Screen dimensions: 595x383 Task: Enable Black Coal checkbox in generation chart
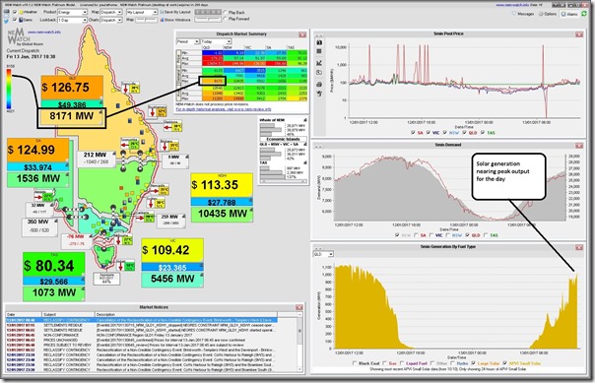pos(355,363)
